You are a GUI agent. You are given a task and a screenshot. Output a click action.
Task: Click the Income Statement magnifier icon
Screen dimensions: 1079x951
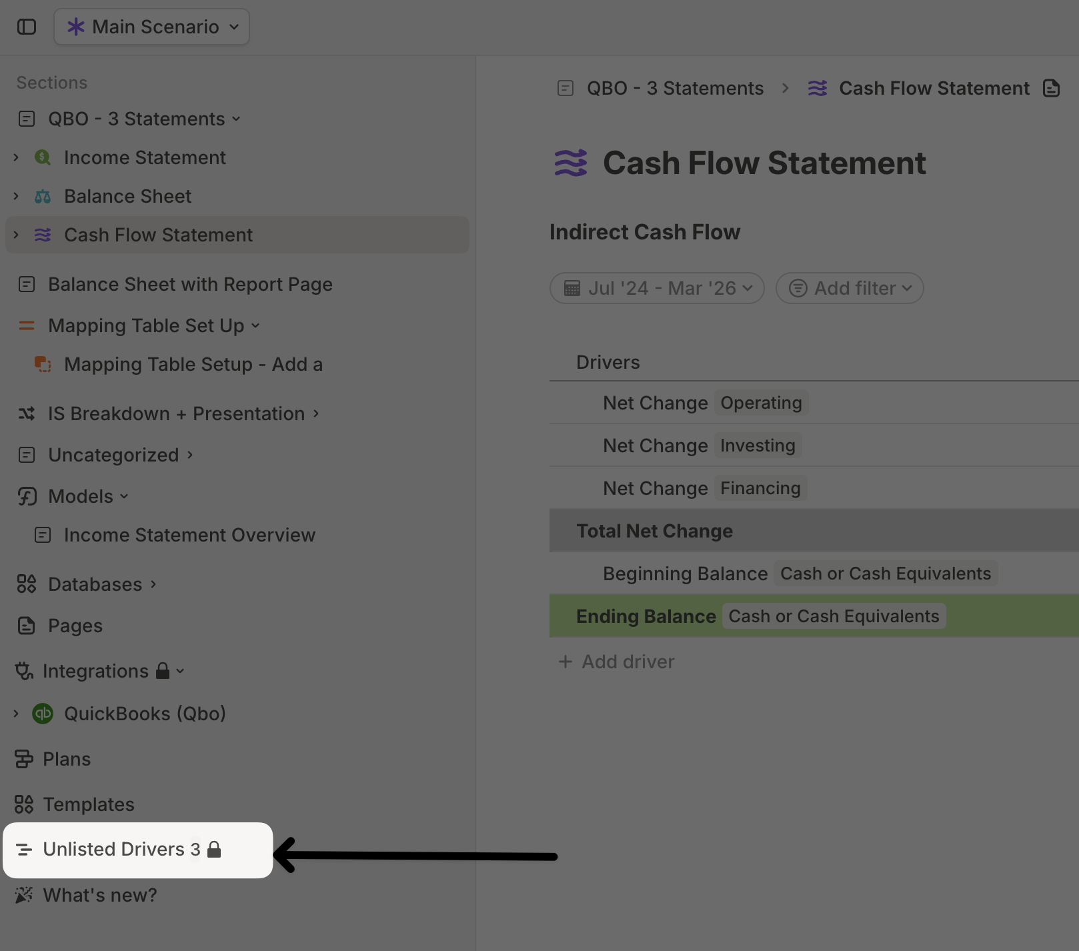43,157
